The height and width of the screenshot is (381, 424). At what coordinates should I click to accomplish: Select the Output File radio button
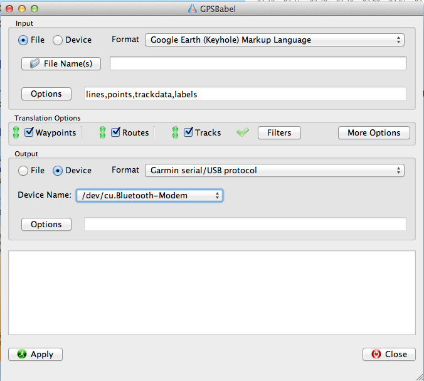(x=23, y=171)
